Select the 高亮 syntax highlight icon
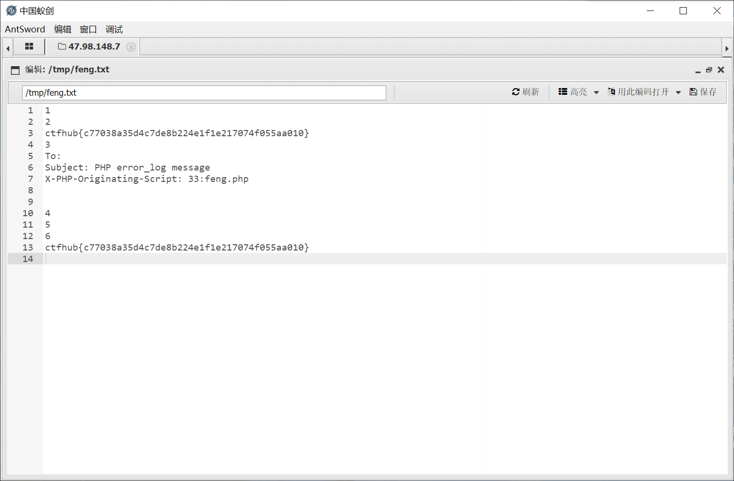The image size is (734, 481). pos(562,91)
